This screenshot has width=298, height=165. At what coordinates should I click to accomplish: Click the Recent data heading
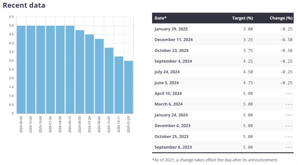tap(24, 6)
